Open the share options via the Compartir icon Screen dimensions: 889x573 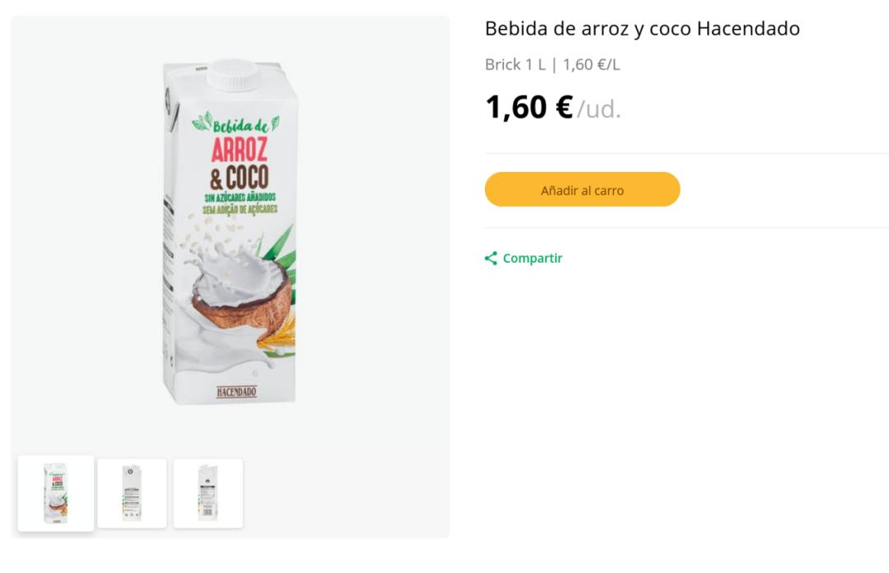click(x=491, y=258)
